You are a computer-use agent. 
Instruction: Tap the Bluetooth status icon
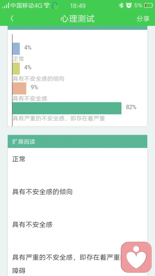(x=121, y=6)
